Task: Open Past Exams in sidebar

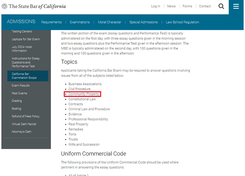Action: (19, 93)
